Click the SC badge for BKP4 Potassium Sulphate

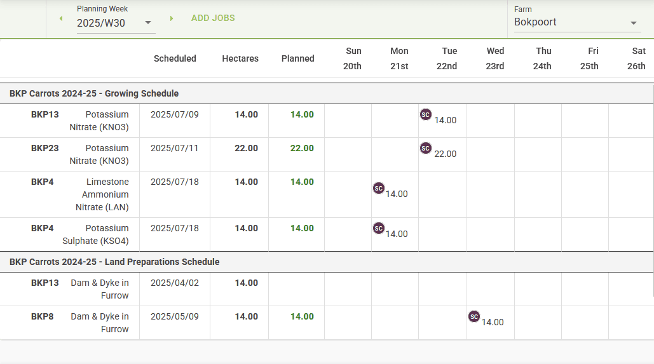[x=379, y=228]
